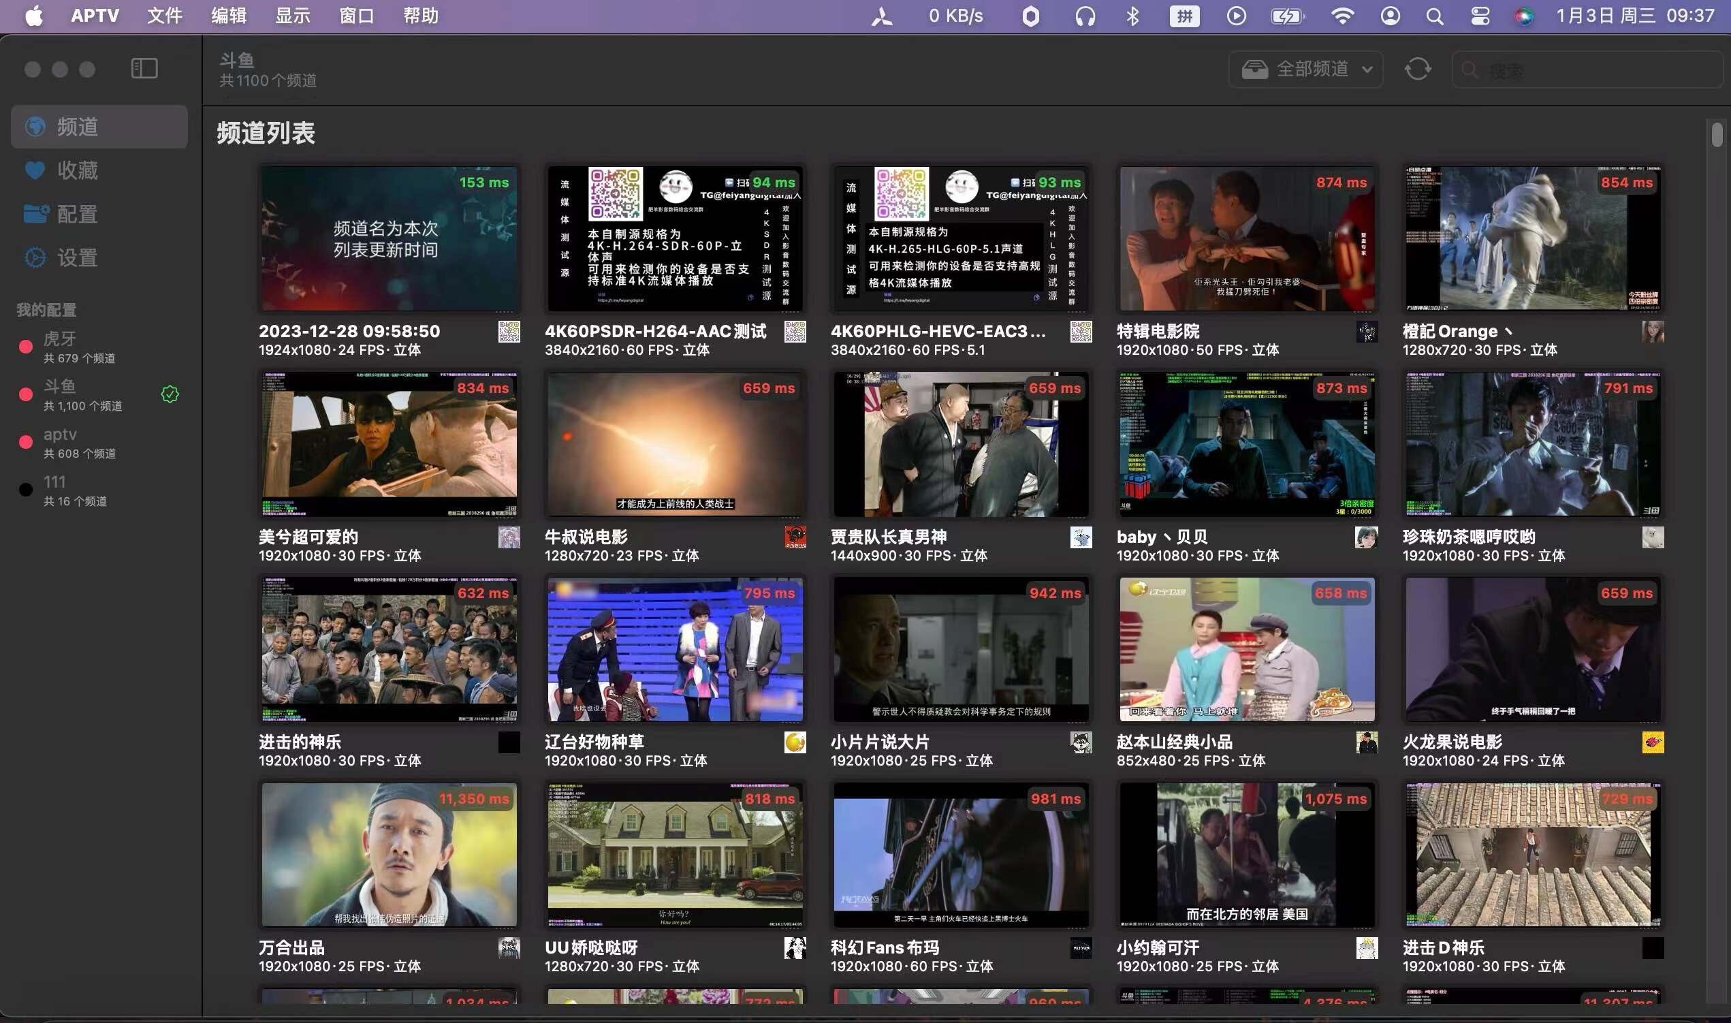Image resolution: width=1731 pixels, height=1023 pixels.
Task: Click the avatar icon beside 辽台好物种草
Action: (795, 742)
